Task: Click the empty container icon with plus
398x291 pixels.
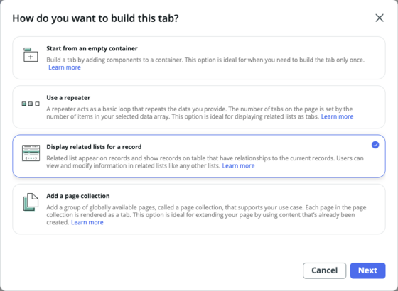Action: click(x=31, y=55)
